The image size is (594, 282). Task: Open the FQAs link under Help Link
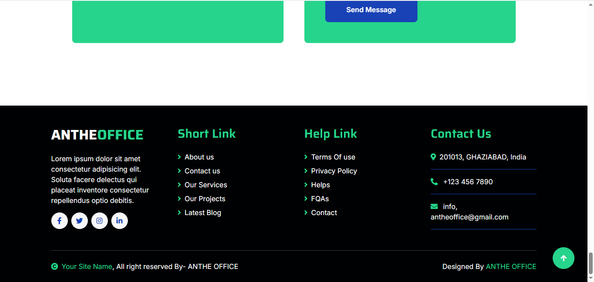tap(320, 199)
